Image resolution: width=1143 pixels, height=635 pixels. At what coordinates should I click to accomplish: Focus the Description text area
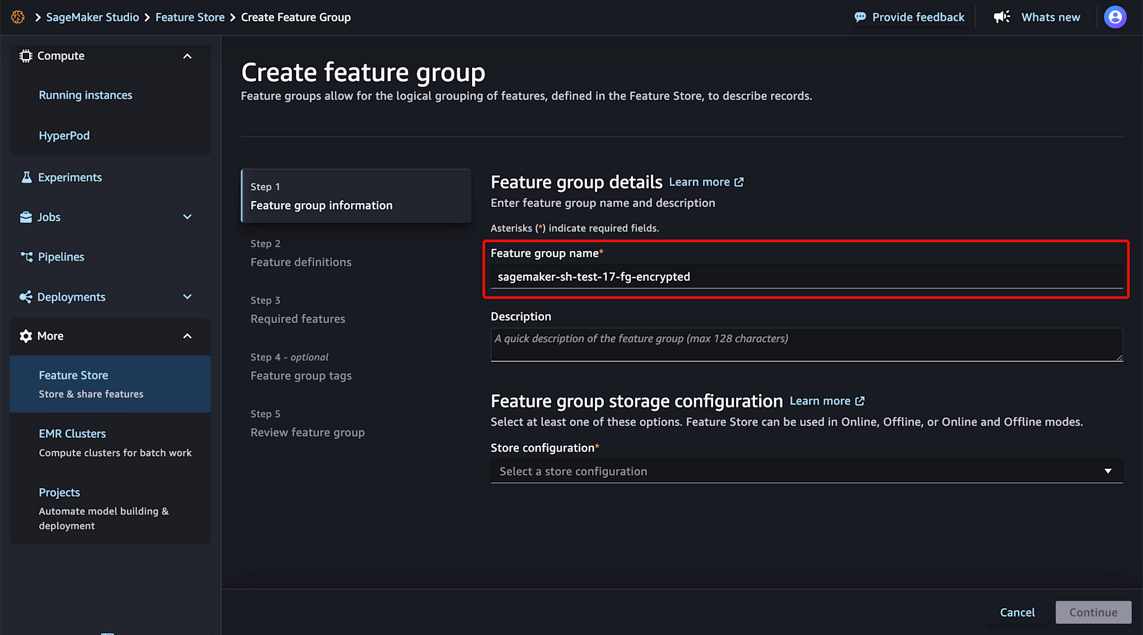click(x=806, y=345)
